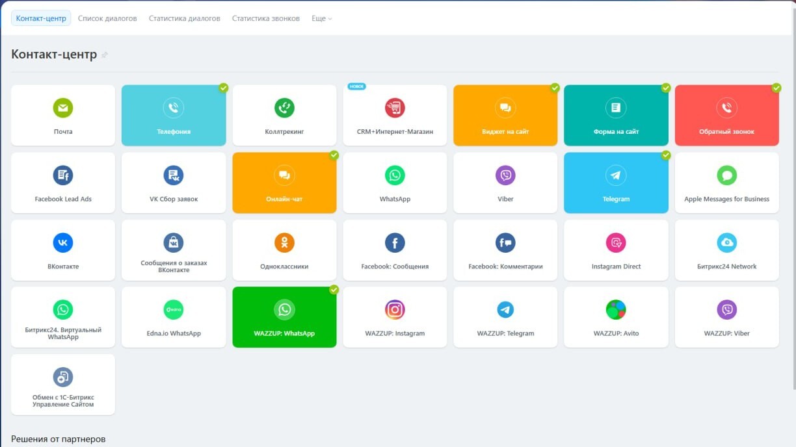Click the Контакт-центр page title
The image size is (796, 447).
point(54,55)
